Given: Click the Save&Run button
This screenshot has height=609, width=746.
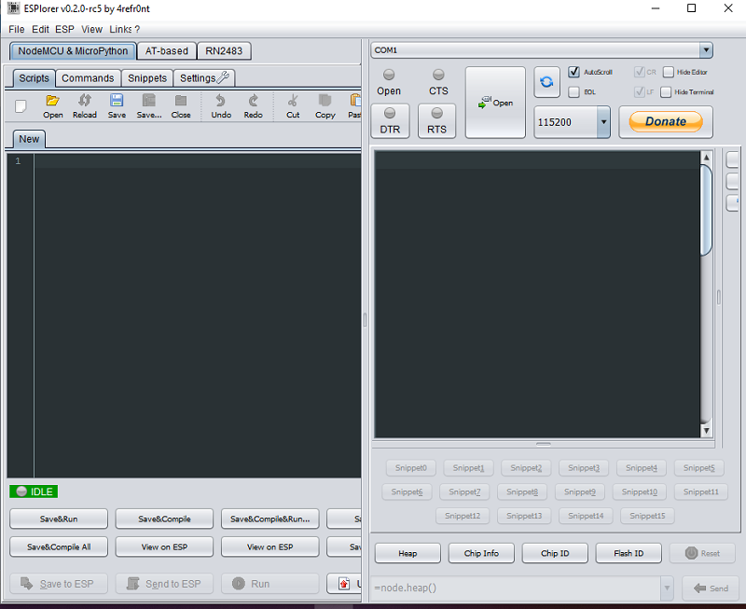Looking at the screenshot, I should pyautogui.click(x=59, y=519).
